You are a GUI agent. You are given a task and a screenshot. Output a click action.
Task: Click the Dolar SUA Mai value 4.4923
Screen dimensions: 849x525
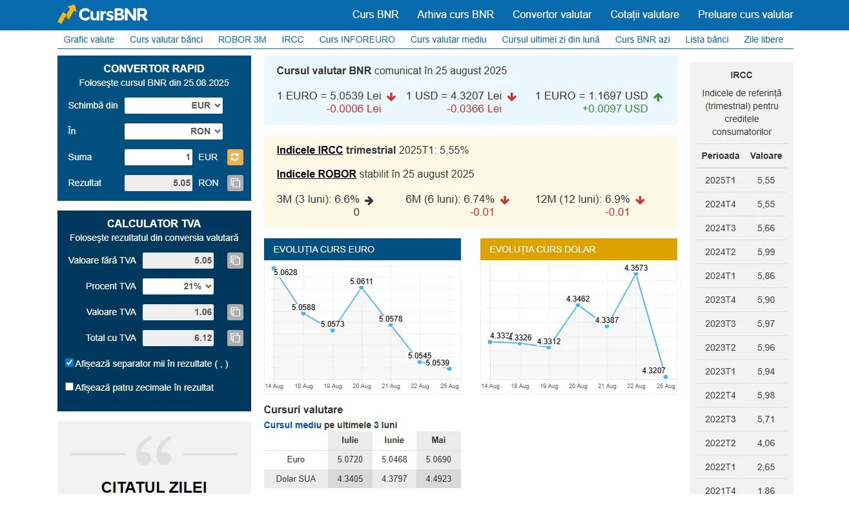438,479
